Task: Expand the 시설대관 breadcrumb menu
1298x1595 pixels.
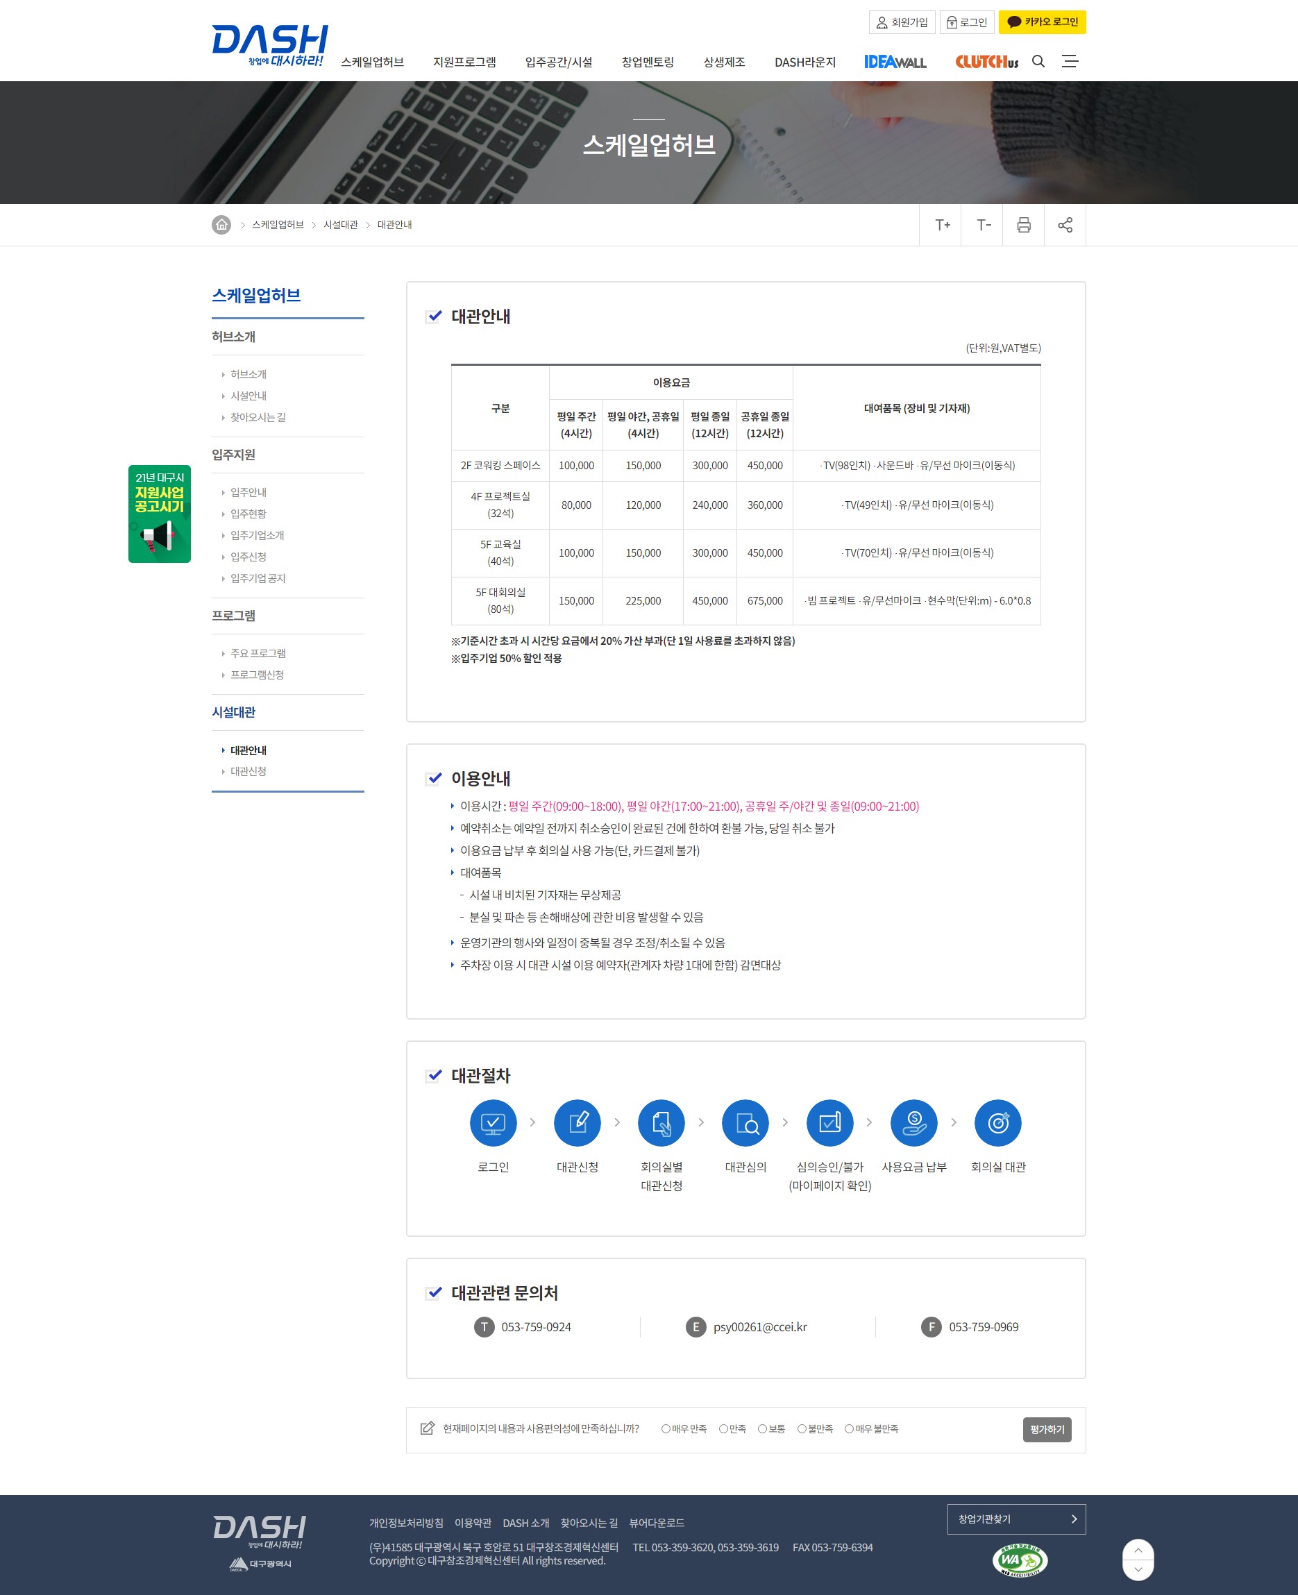Action: click(341, 224)
